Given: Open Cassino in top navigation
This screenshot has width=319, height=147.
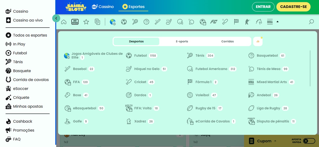Looking at the screenshot, I should point(103,7).
